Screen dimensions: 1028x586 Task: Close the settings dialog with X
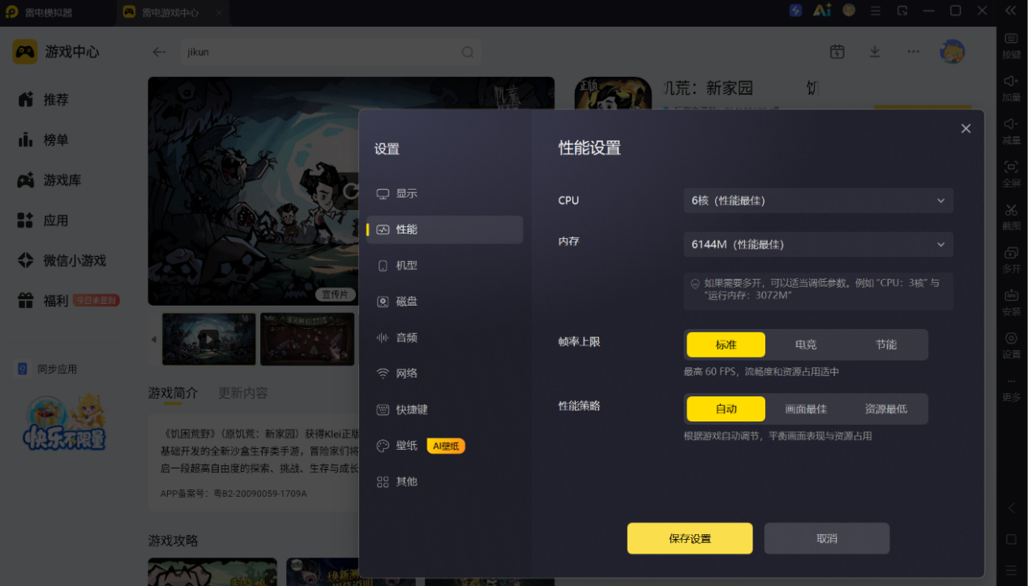tap(966, 129)
